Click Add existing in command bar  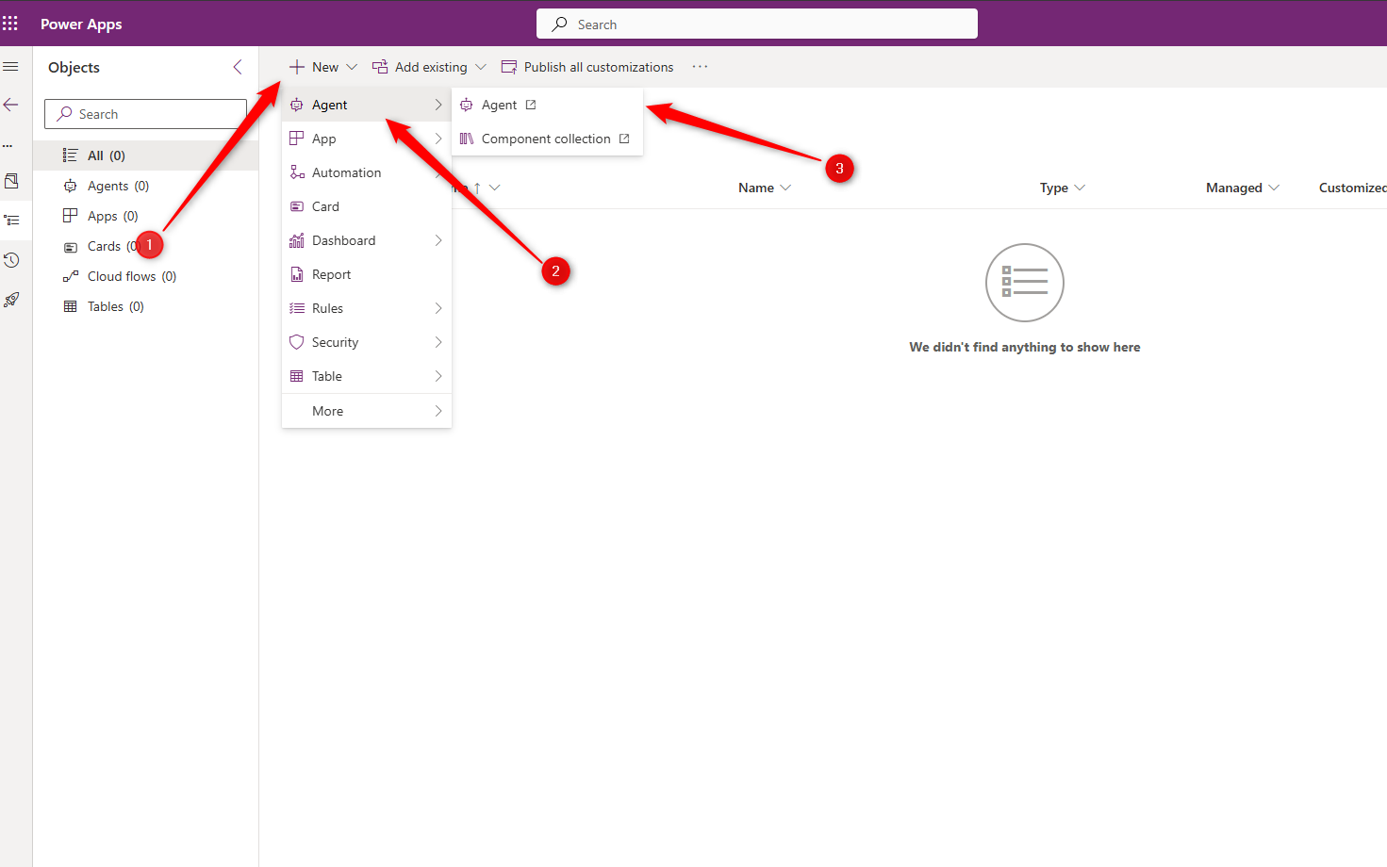(420, 67)
